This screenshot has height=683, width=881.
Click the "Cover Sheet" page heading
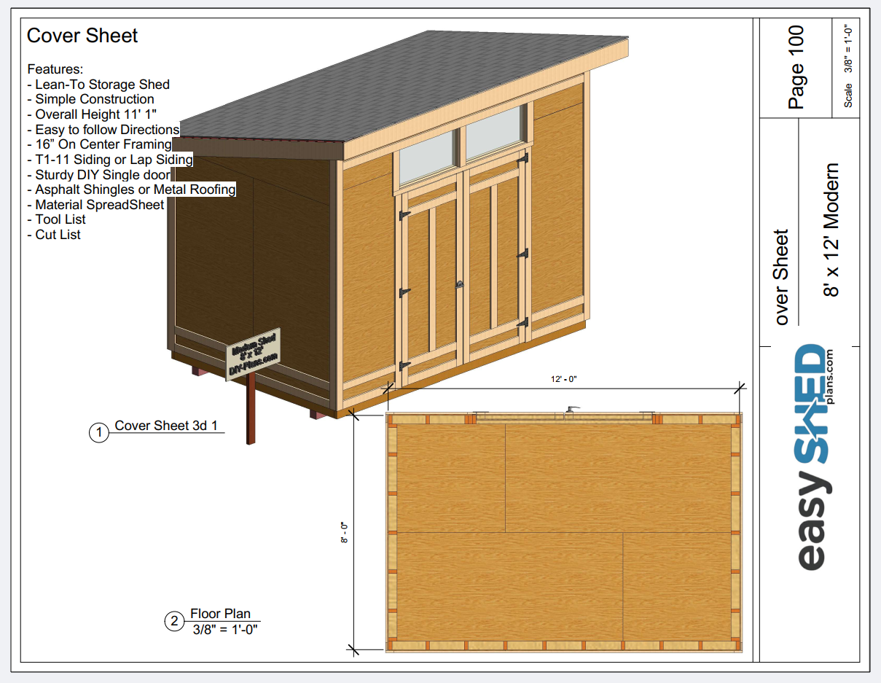point(82,36)
